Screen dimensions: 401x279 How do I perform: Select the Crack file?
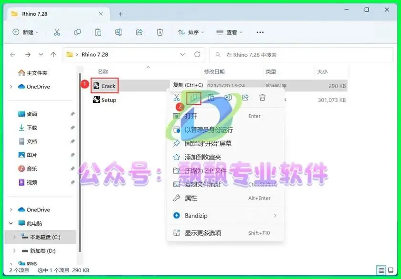pos(105,86)
